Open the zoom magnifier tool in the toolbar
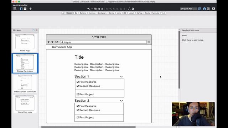The image size is (228, 128). pos(129,9)
